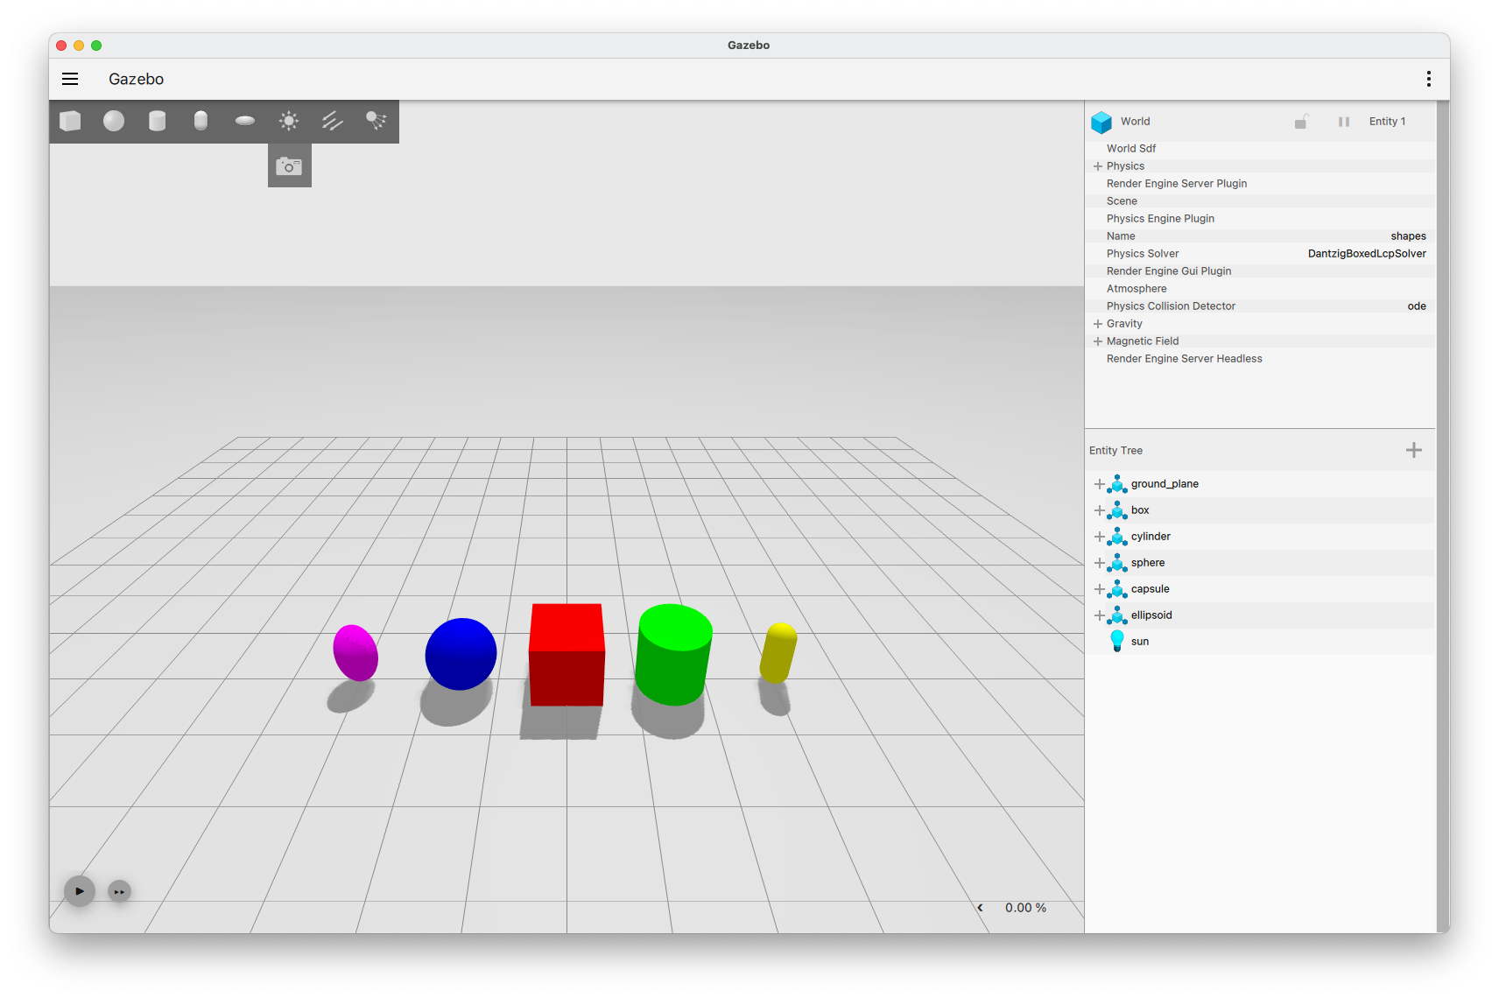
Task: Click the right panel vertical scrollbar
Action: click(x=1443, y=517)
